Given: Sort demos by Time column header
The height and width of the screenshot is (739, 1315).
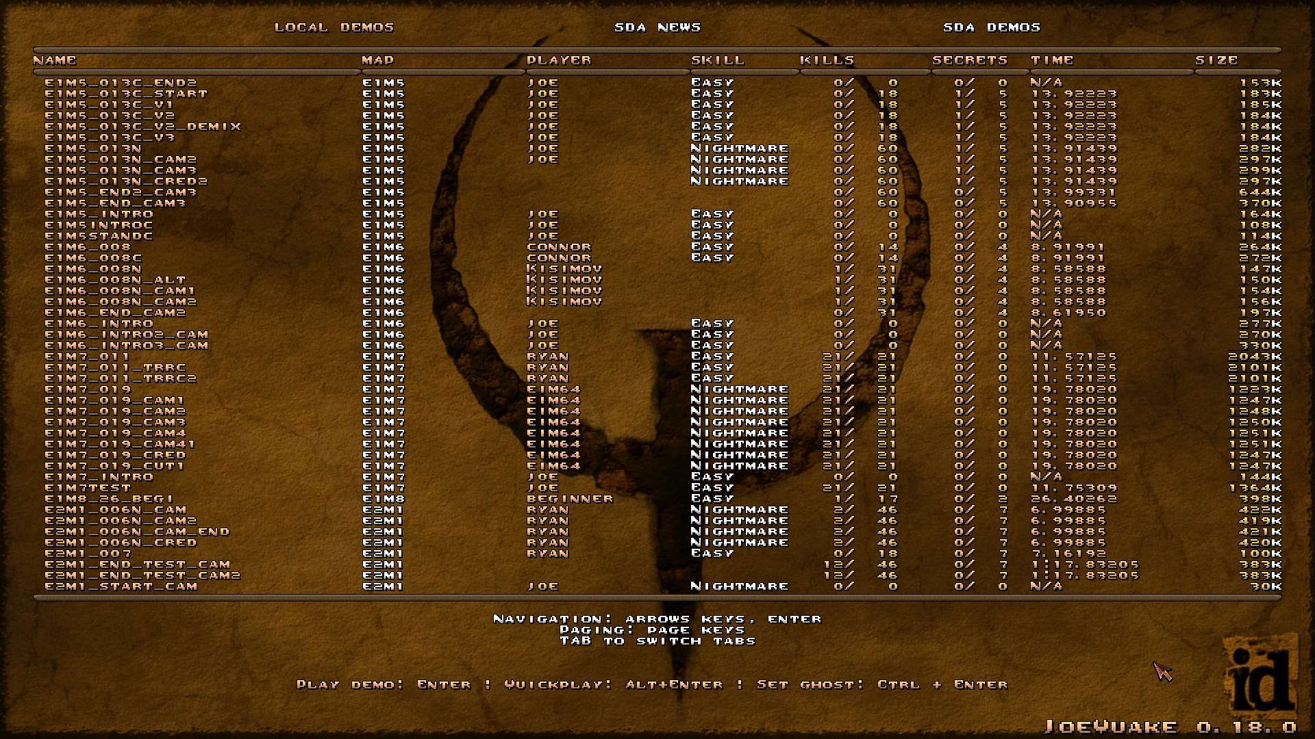Looking at the screenshot, I should point(1053,60).
